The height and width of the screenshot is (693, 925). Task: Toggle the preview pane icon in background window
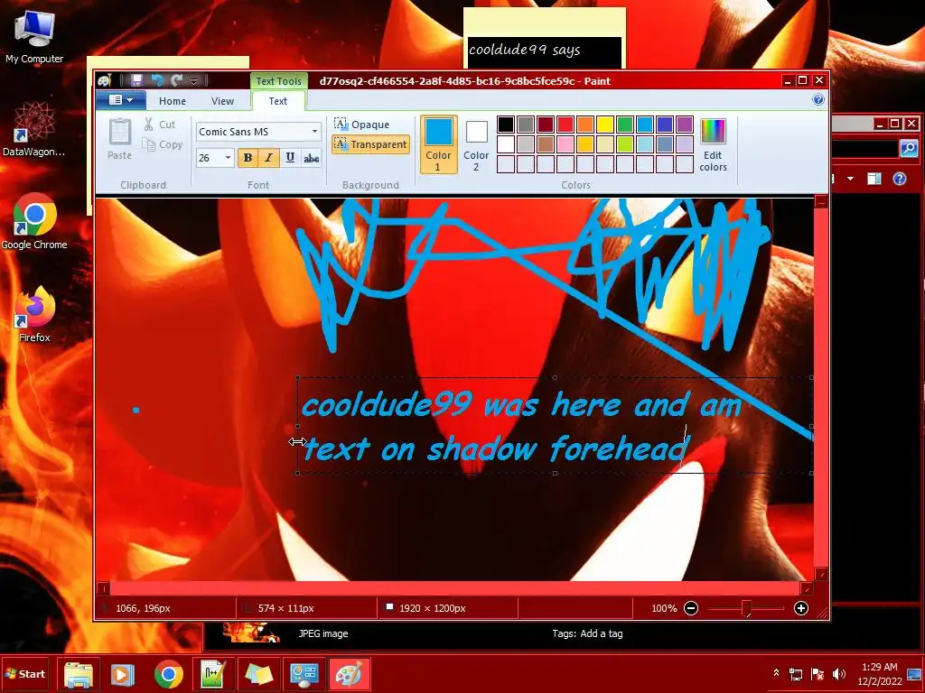tap(874, 179)
